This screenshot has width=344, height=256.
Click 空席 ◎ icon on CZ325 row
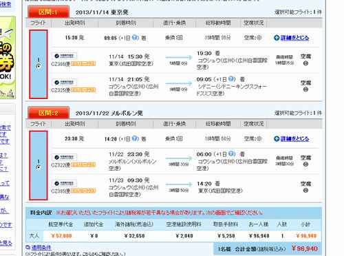305,89
